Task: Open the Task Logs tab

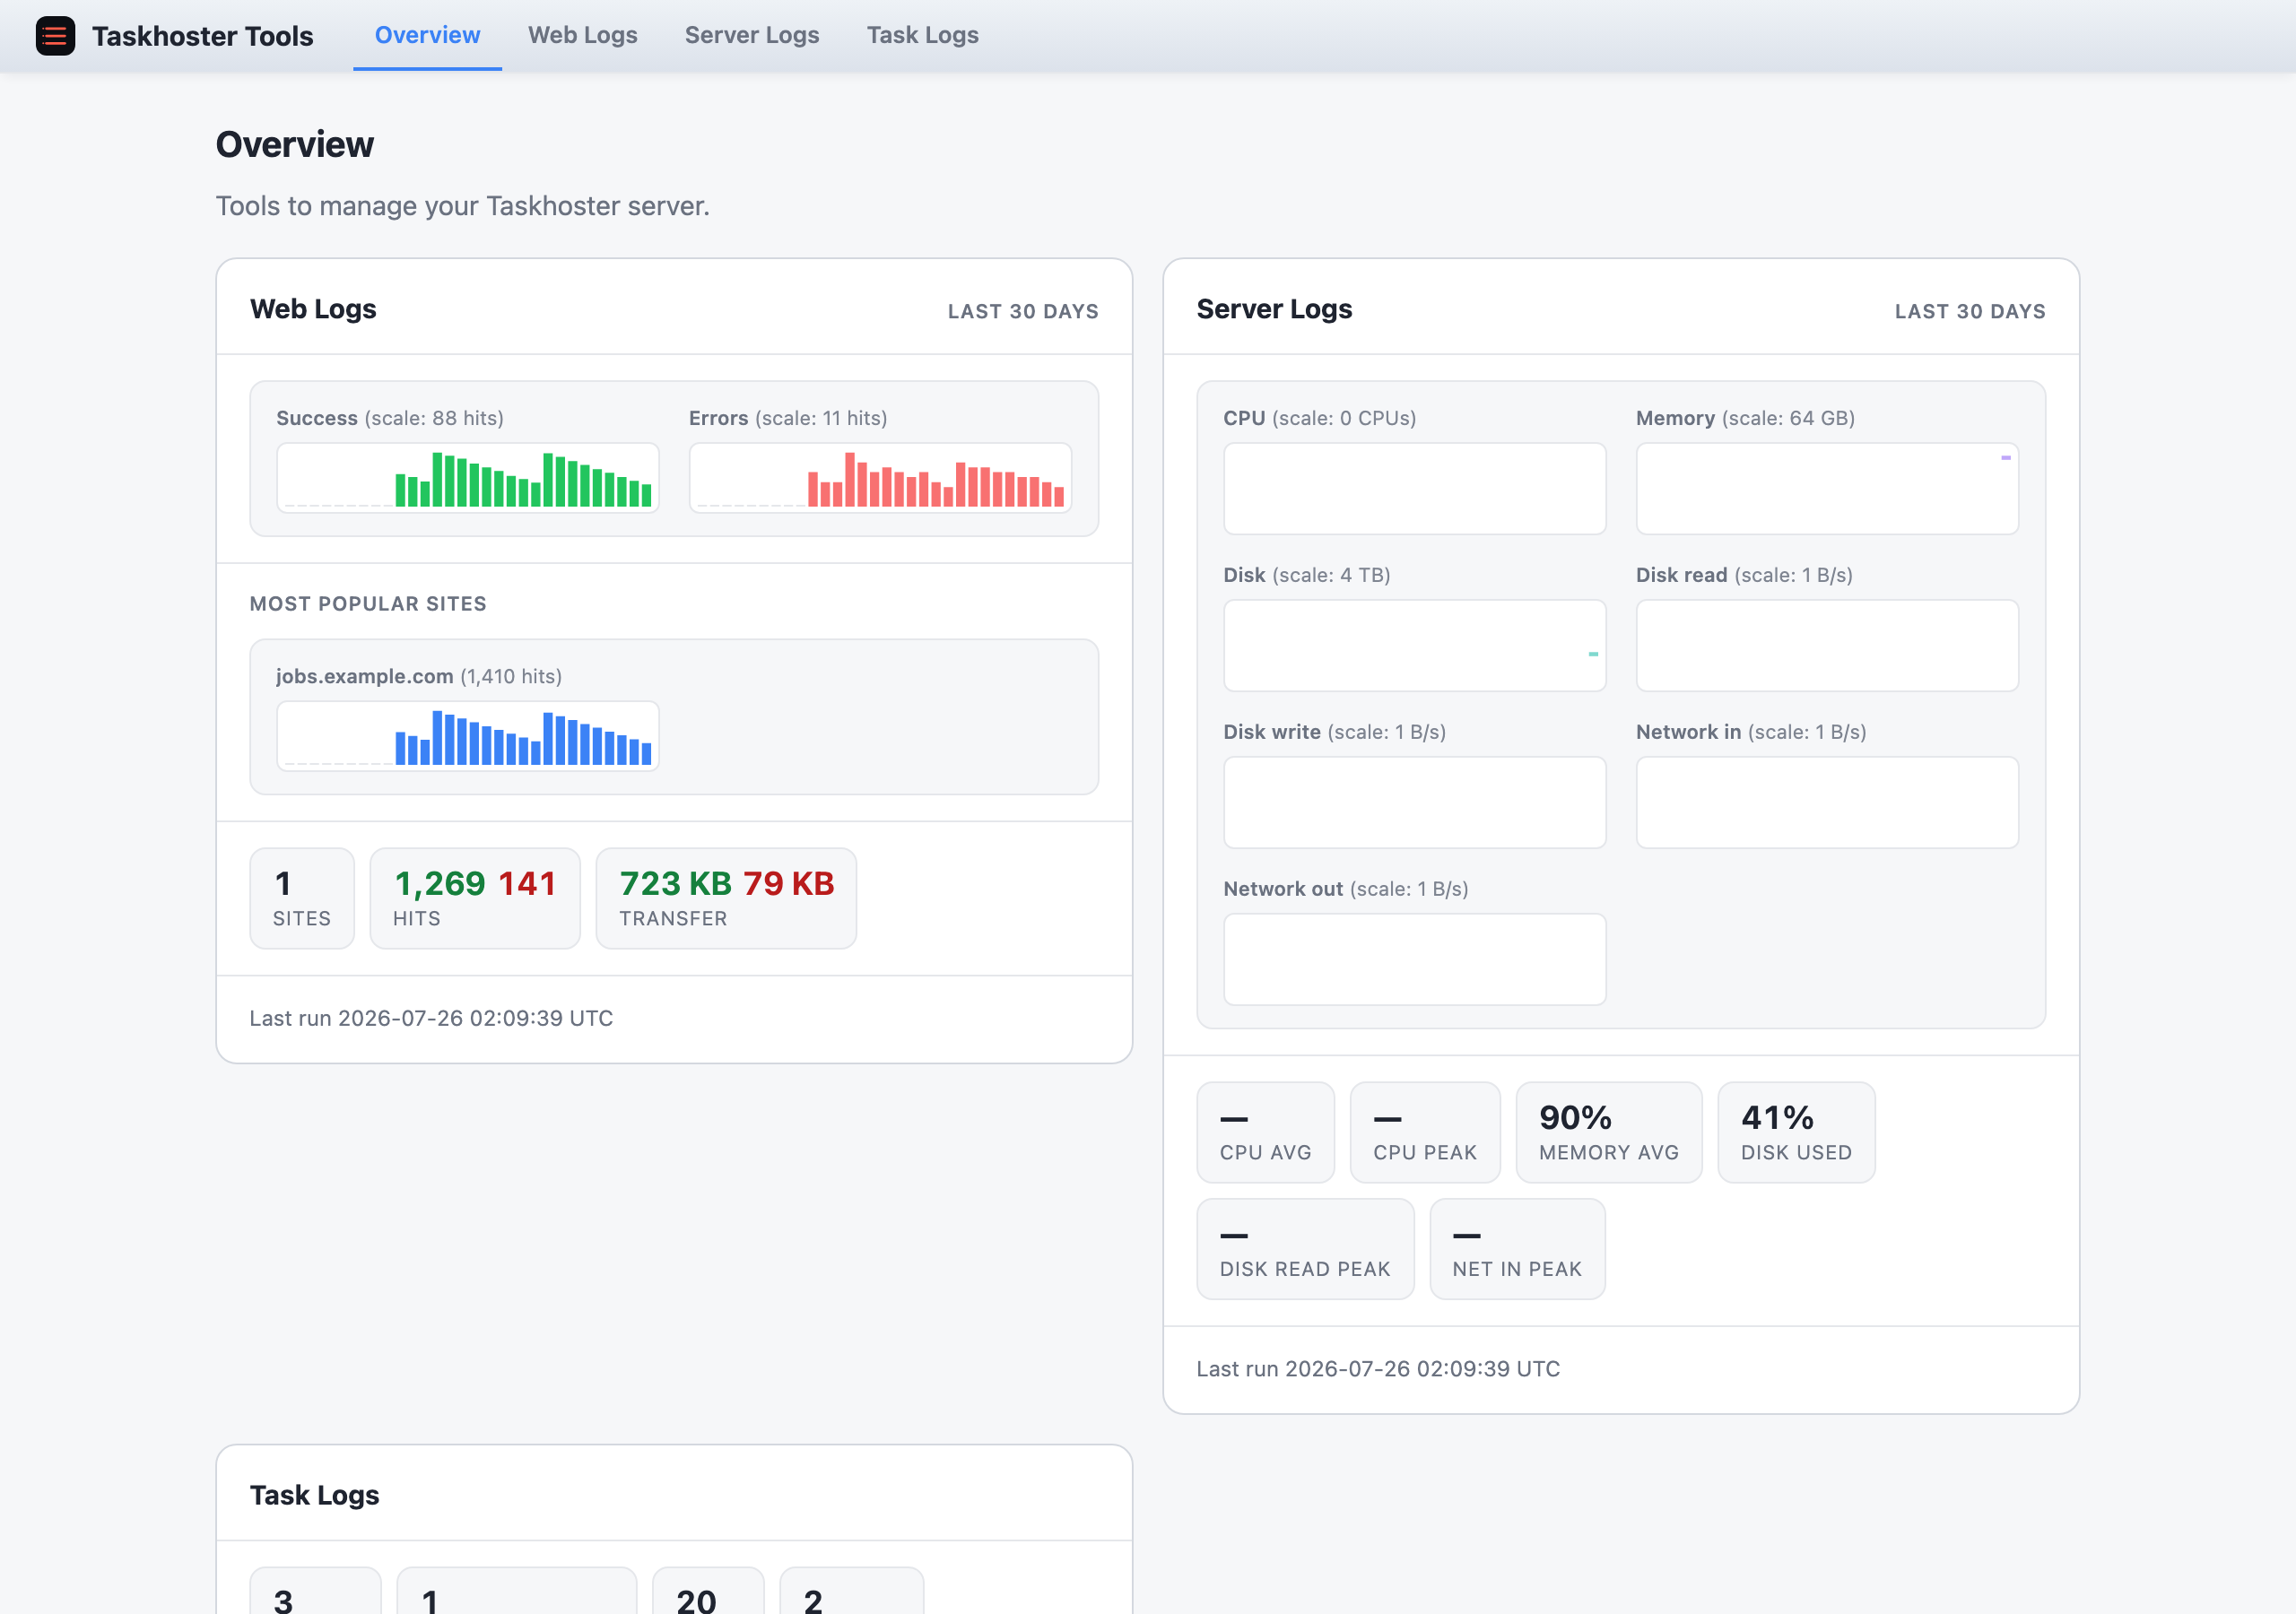Action: click(922, 35)
